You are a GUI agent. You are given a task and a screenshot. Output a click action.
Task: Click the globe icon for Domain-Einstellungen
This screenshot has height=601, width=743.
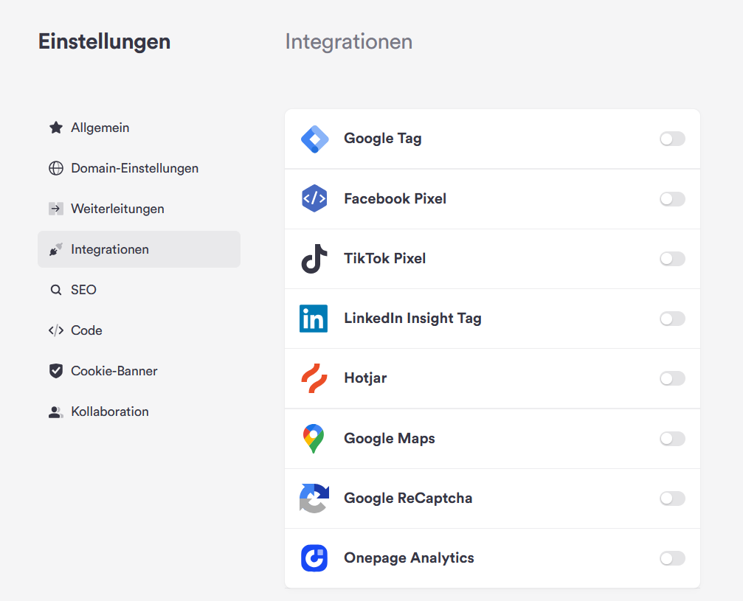[56, 168]
